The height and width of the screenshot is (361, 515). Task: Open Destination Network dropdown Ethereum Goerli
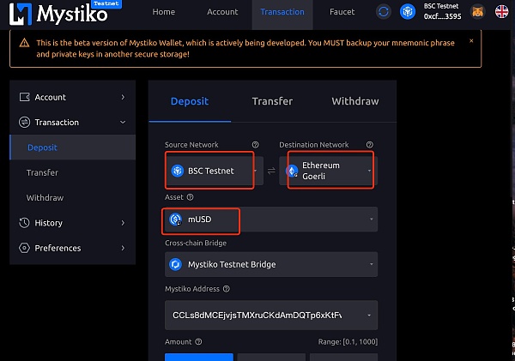pyautogui.click(x=329, y=171)
